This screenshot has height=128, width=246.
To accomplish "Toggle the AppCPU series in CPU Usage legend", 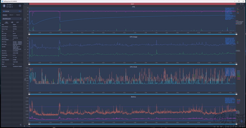I will pos(238,50).
